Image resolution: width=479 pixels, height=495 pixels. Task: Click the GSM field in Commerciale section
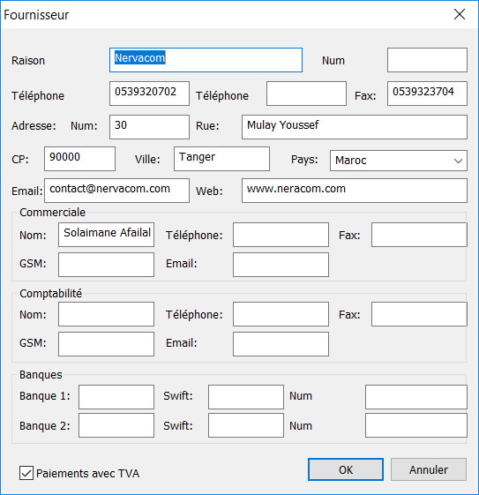point(106,265)
